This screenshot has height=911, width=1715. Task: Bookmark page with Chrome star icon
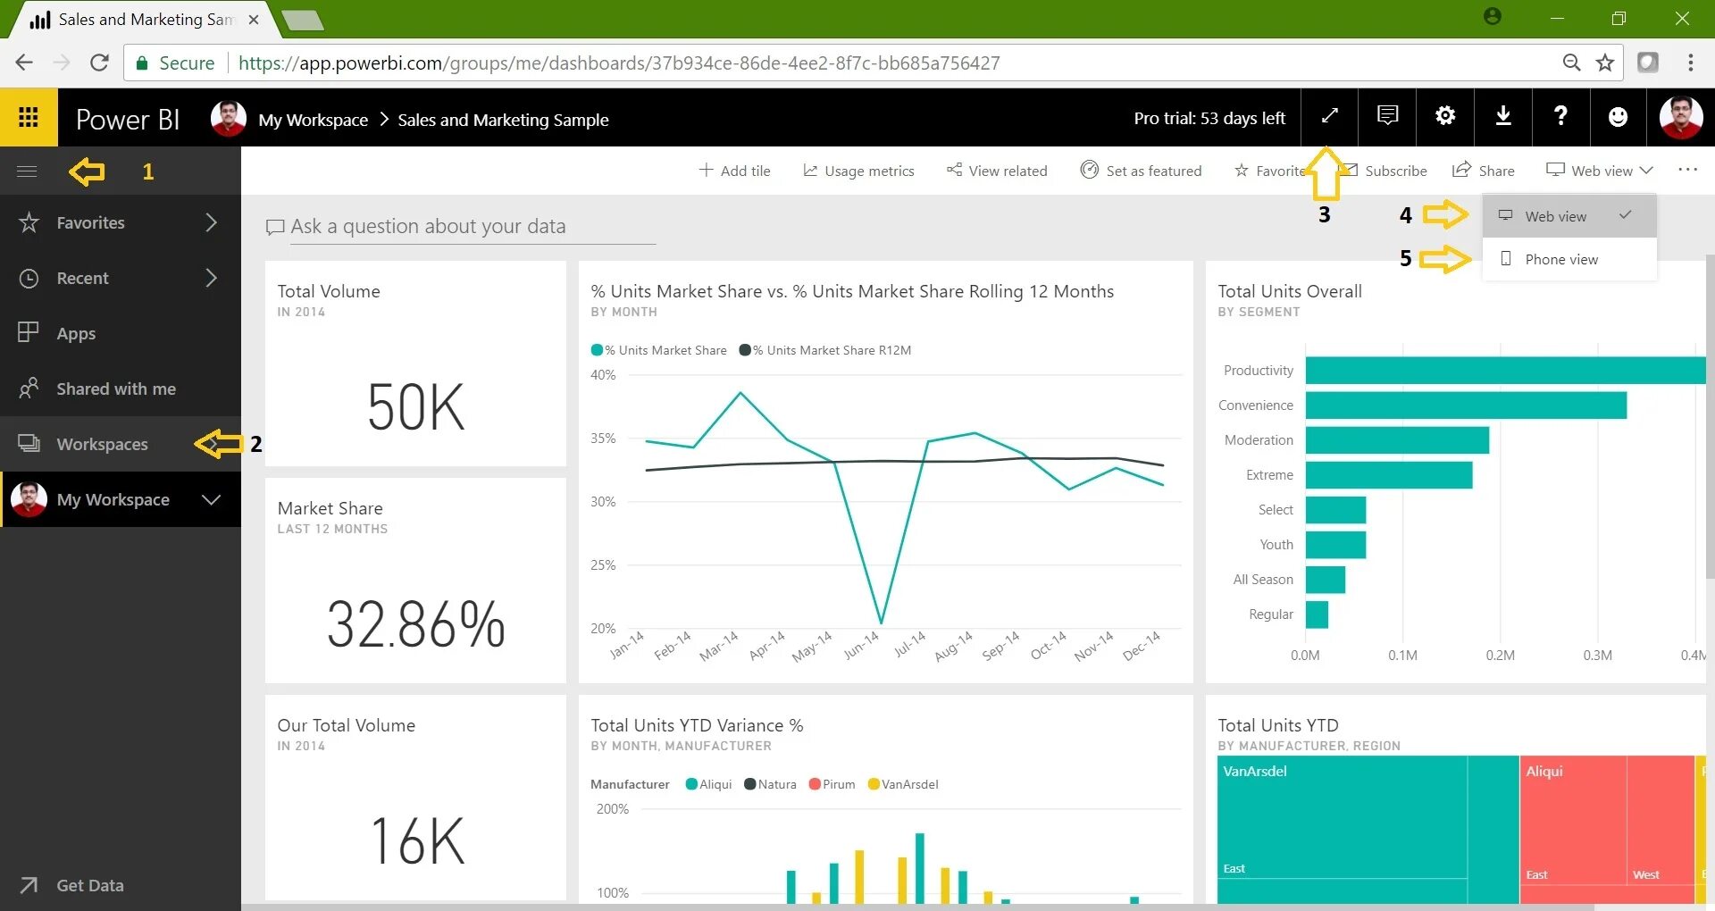[x=1605, y=63]
